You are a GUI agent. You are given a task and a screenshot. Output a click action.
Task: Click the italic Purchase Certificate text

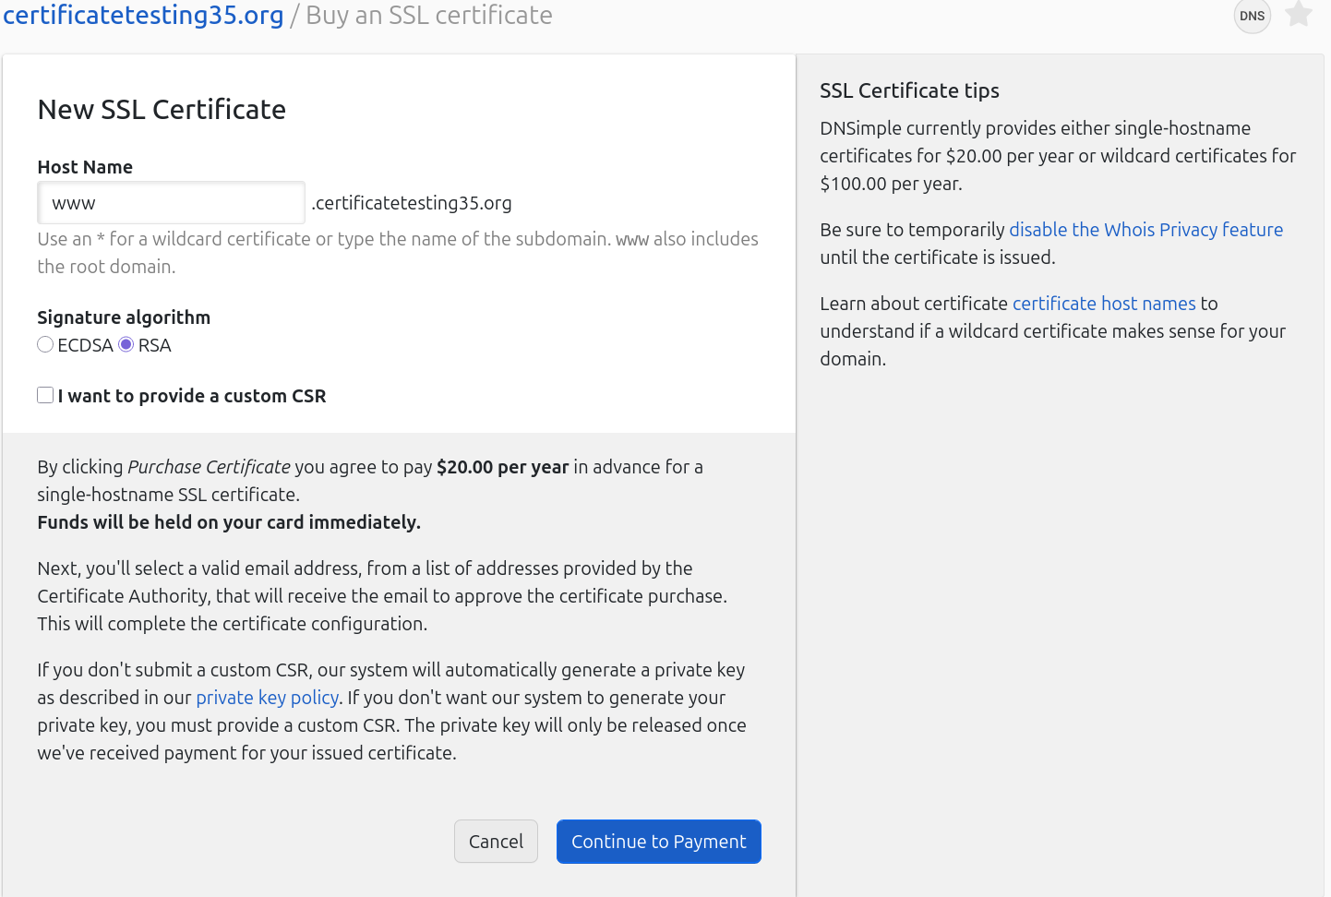[209, 467]
